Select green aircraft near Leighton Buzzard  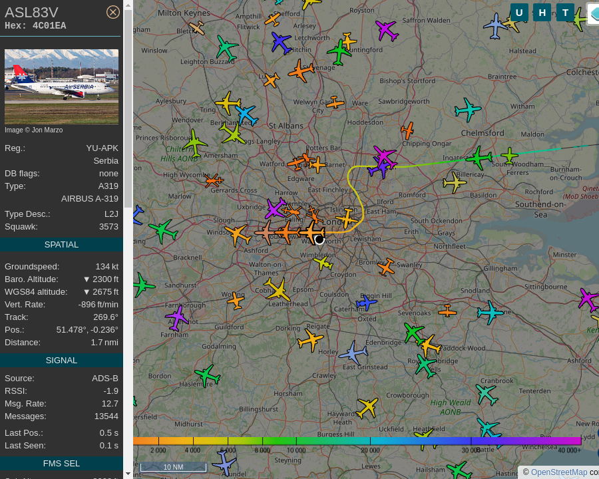pos(226,48)
